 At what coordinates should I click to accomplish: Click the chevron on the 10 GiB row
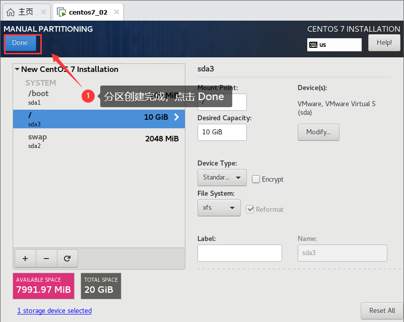tap(176, 117)
